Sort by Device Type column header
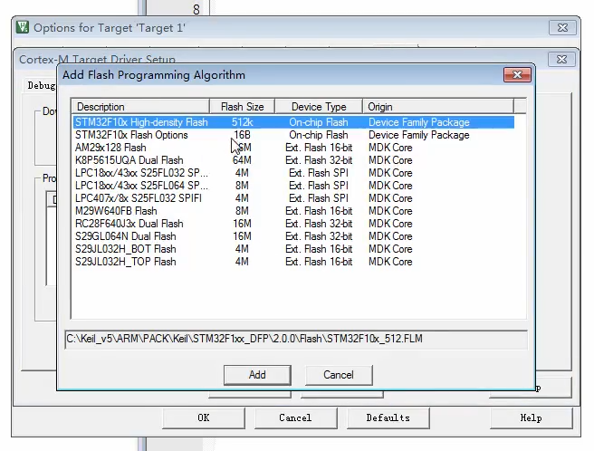594x451 pixels. coord(319,107)
